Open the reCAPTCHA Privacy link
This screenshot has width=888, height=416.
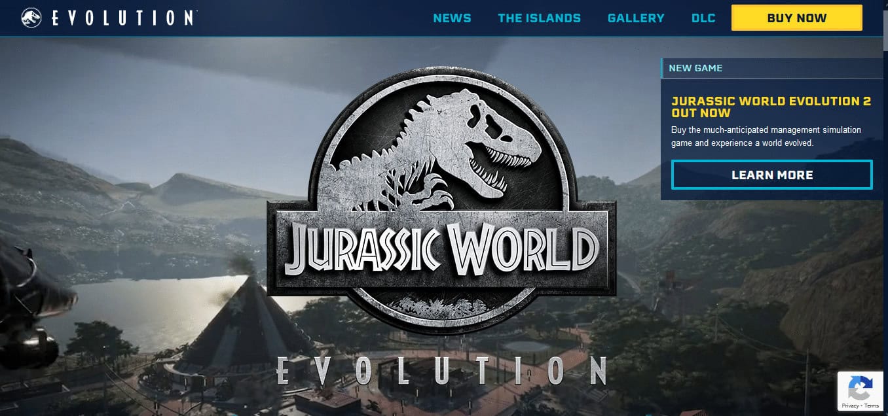(851, 406)
